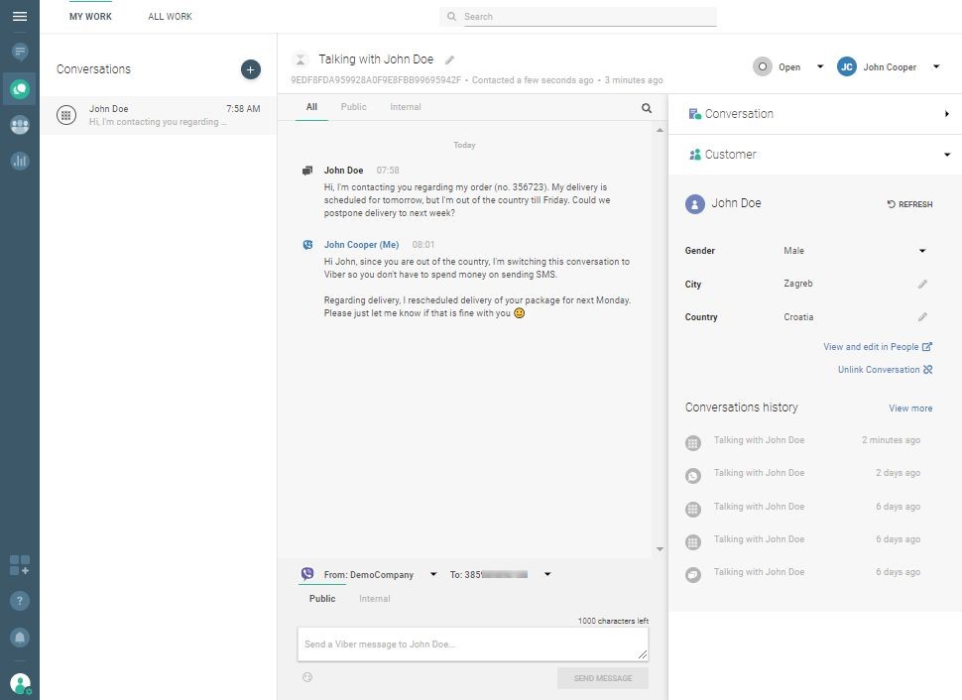
Task: Click the search magnifier in message panel
Action: tap(647, 108)
